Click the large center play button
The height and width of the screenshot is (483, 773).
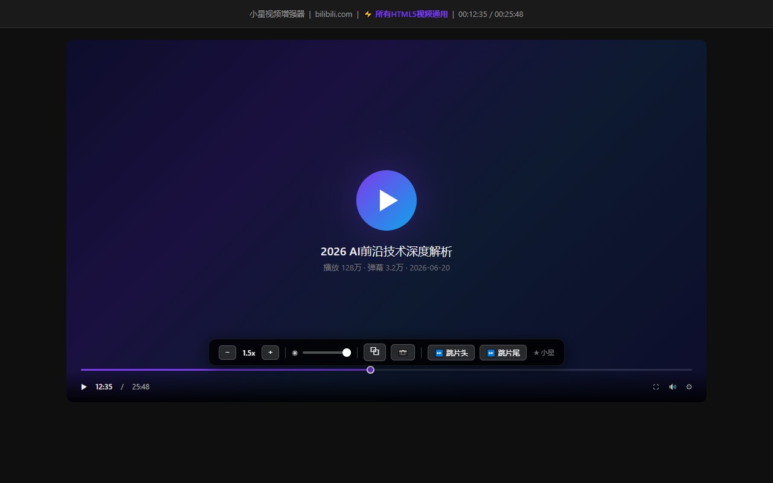[x=386, y=200]
